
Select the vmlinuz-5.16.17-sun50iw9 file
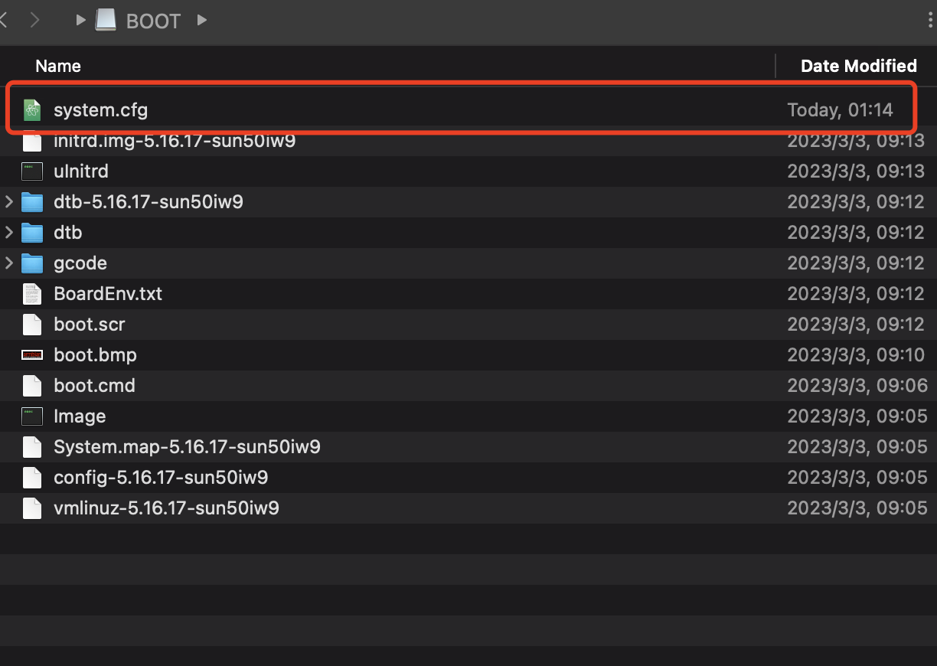[166, 508]
